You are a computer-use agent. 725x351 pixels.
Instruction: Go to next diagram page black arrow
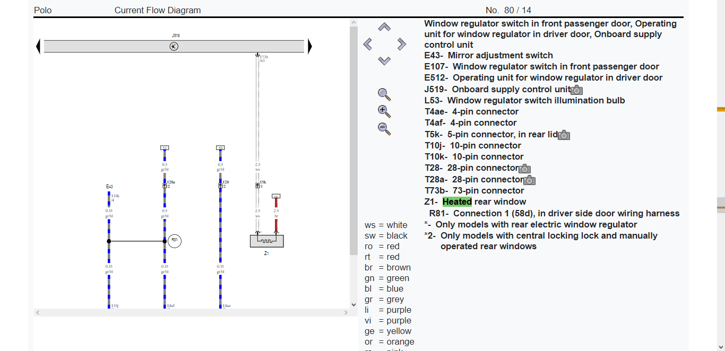[x=310, y=46]
